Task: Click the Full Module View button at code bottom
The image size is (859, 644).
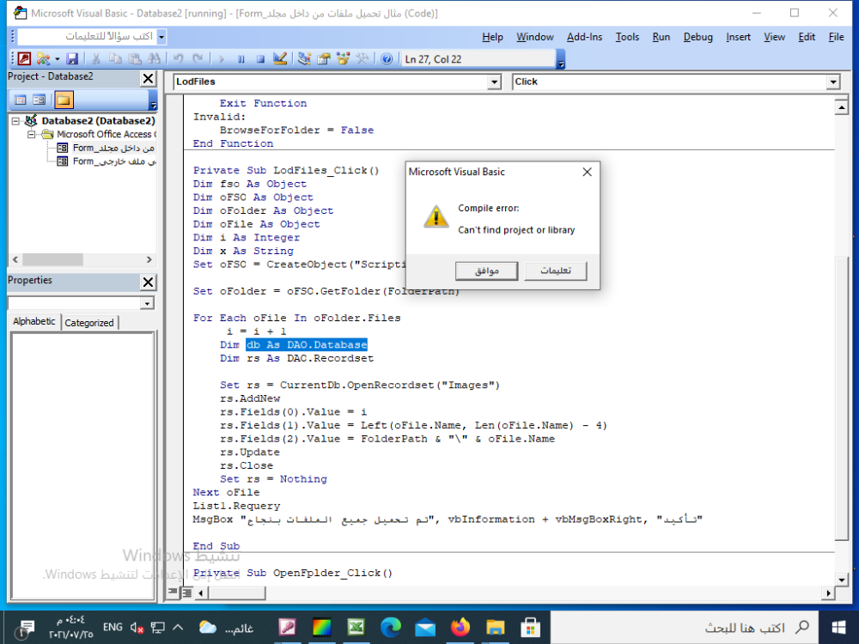Action: [x=186, y=592]
